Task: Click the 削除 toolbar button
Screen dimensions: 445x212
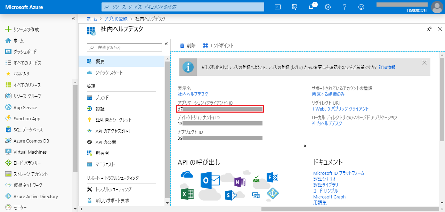Action: click(188, 46)
